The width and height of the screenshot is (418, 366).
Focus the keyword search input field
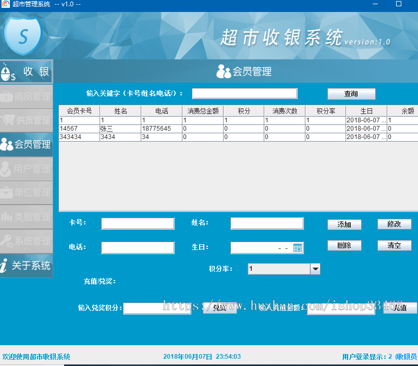click(x=244, y=93)
